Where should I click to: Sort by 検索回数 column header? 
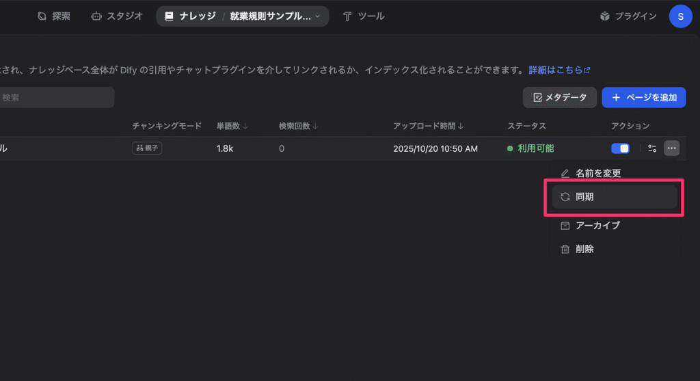pyautogui.click(x=299, y=126)
